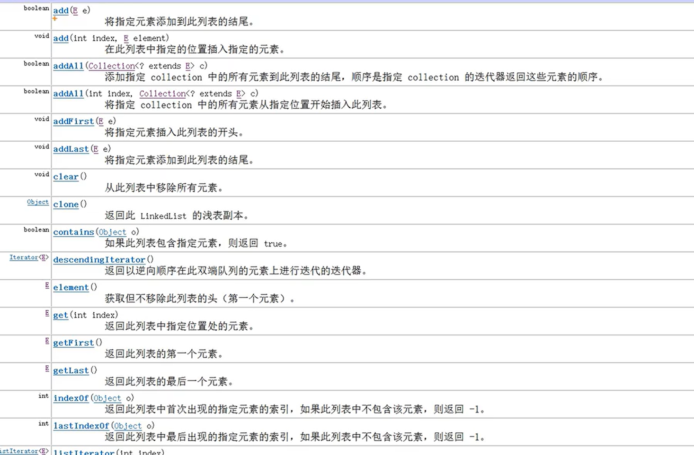Image resolution: width=694 pixels, height=455 pixels.
Task: Click the text '返回此列表的第一个元素。'
Action: point(164,354)
